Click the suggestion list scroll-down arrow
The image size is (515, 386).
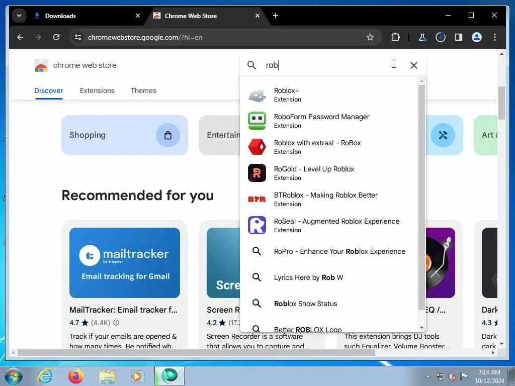coord(422,328)
